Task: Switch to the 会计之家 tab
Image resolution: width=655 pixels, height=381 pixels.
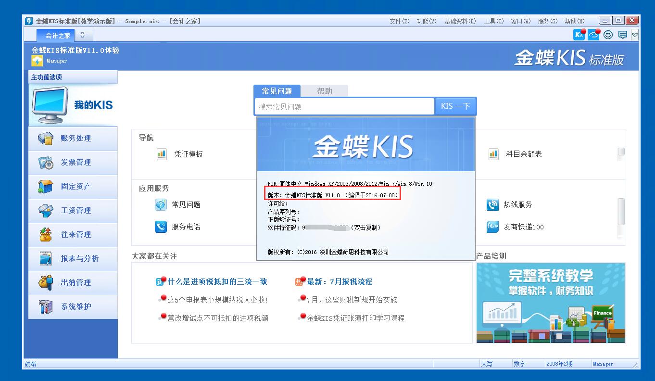Action: (x=55, y=35)
